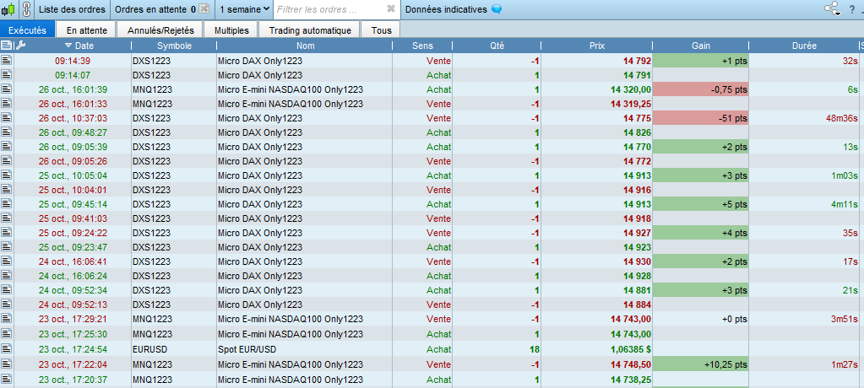Click the Liste des ordres button

pos(72,8)
